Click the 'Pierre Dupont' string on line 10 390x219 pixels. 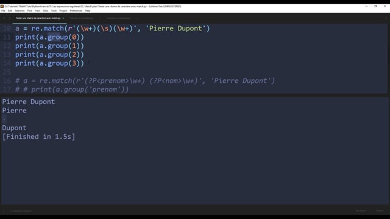click(x=176, y=29)
